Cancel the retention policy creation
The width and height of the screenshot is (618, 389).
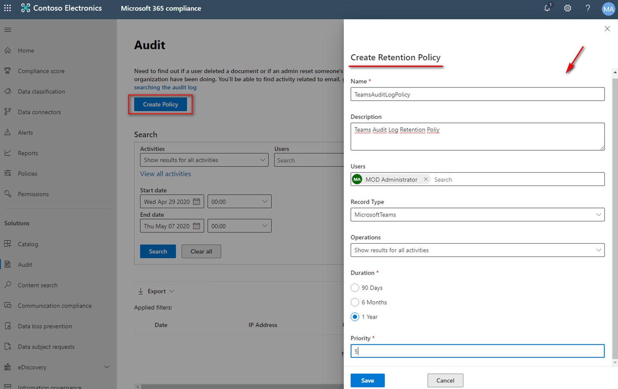tap(445, 380)
